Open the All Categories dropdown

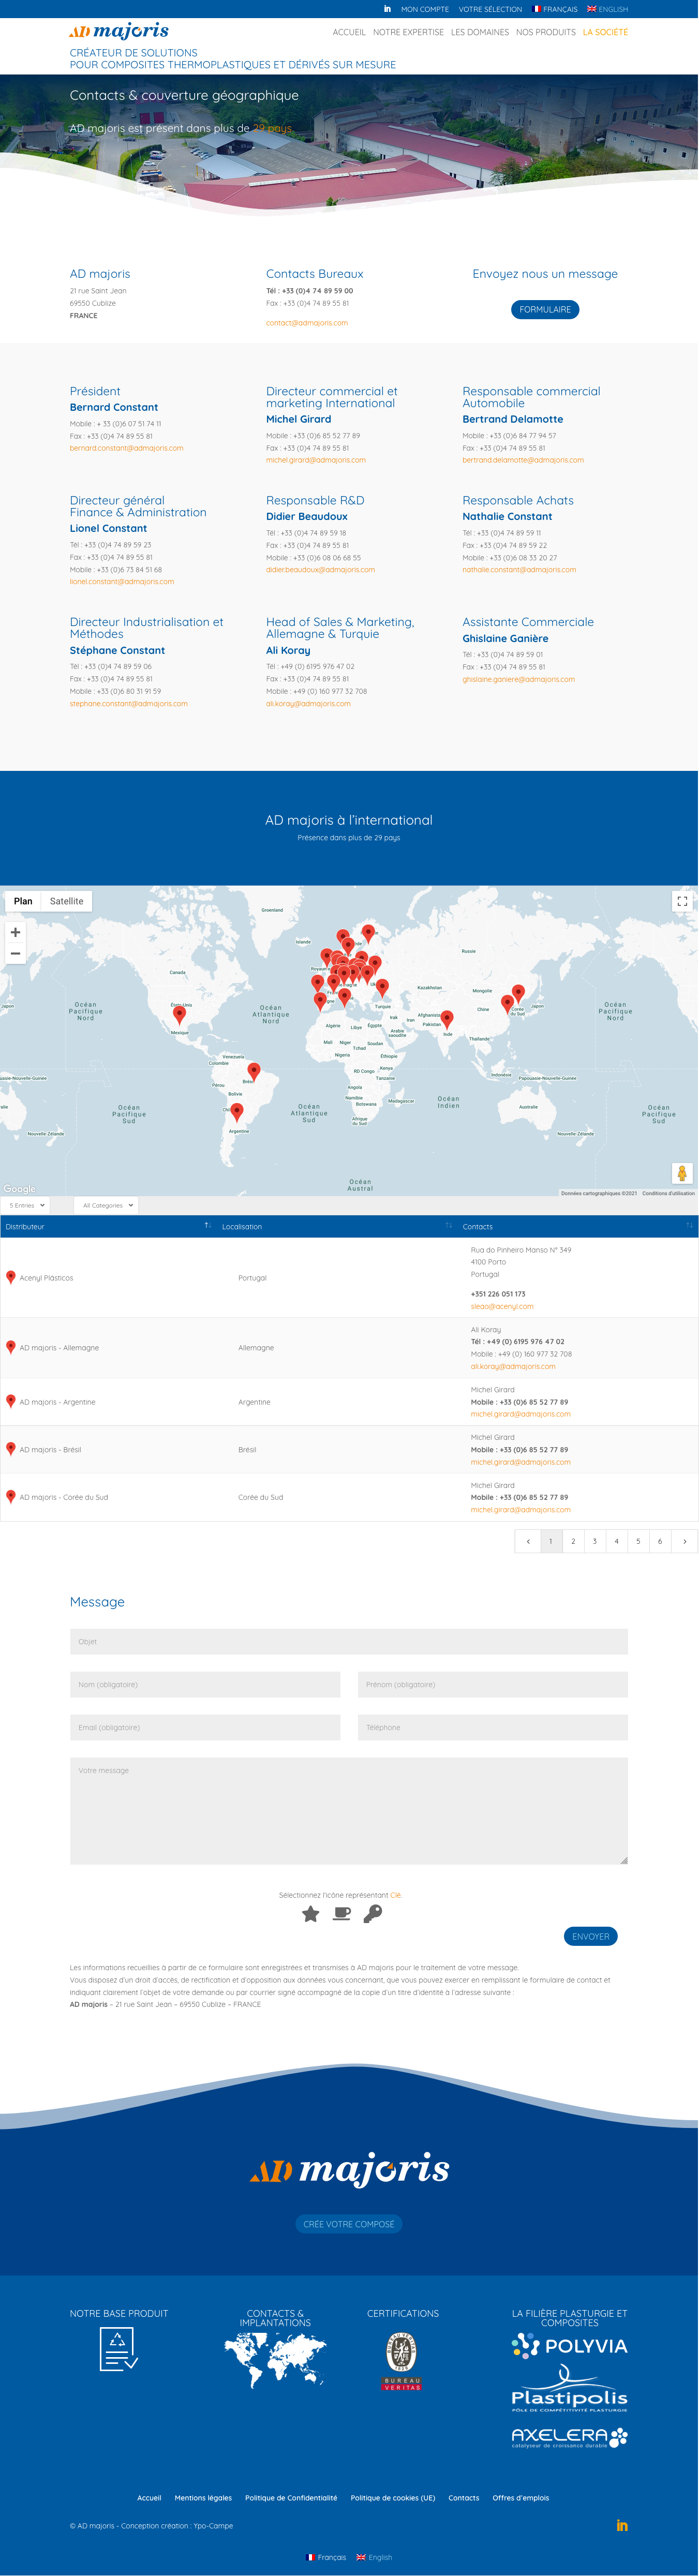coord(107,1205)
